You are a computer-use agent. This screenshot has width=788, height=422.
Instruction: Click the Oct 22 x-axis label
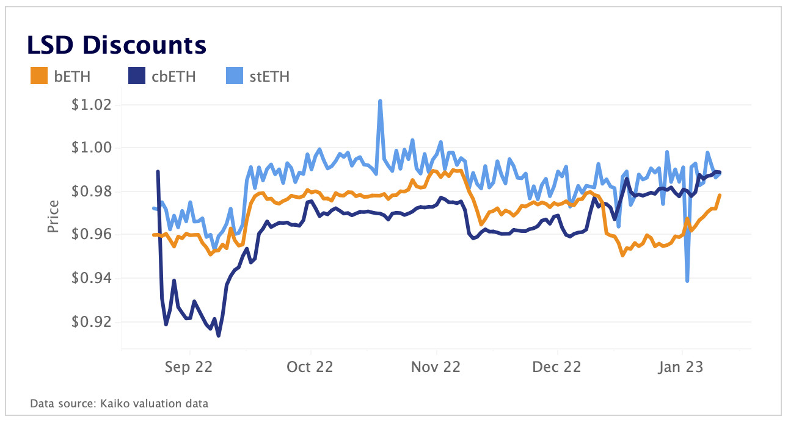point(311,368)
